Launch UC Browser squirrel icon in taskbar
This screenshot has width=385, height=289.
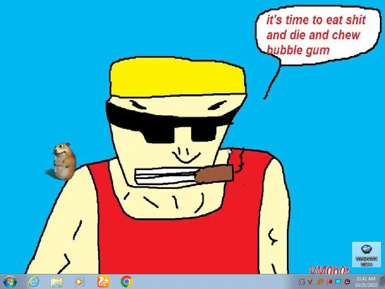point(103,281)
